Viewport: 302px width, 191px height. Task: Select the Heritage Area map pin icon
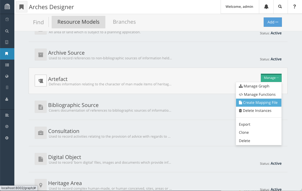click(x=41, y=185)
